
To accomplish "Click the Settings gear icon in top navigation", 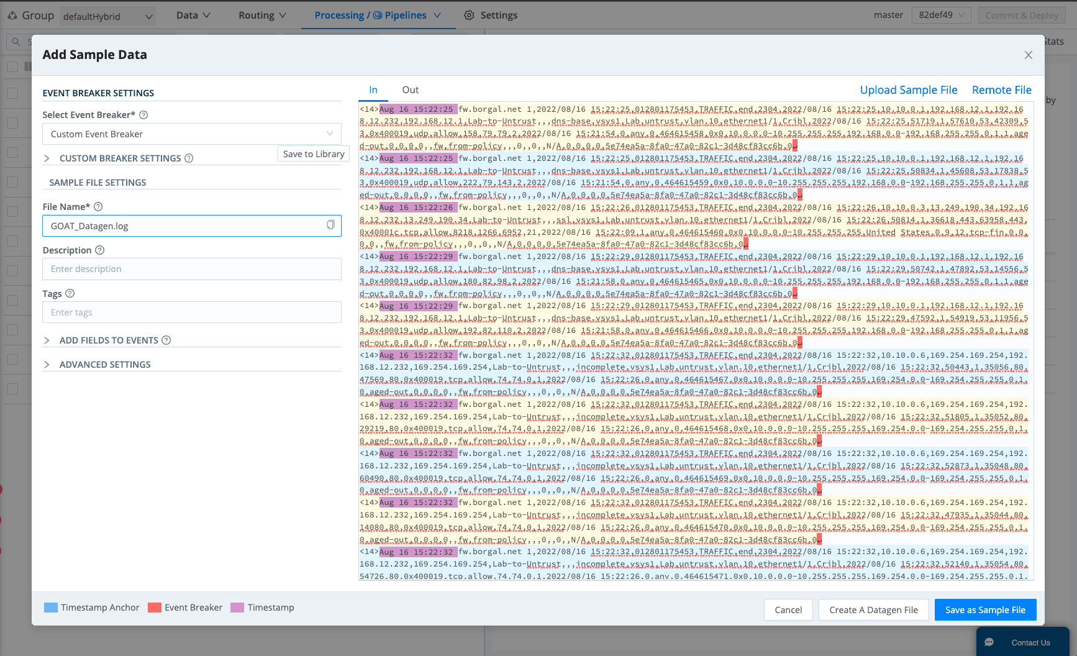I will click(x=469, y=16).
